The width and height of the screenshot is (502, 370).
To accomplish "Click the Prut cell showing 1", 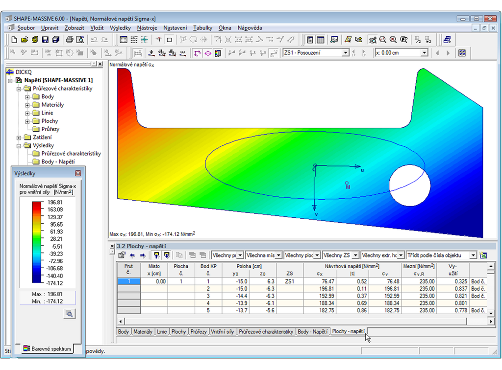I will point(129,281).
